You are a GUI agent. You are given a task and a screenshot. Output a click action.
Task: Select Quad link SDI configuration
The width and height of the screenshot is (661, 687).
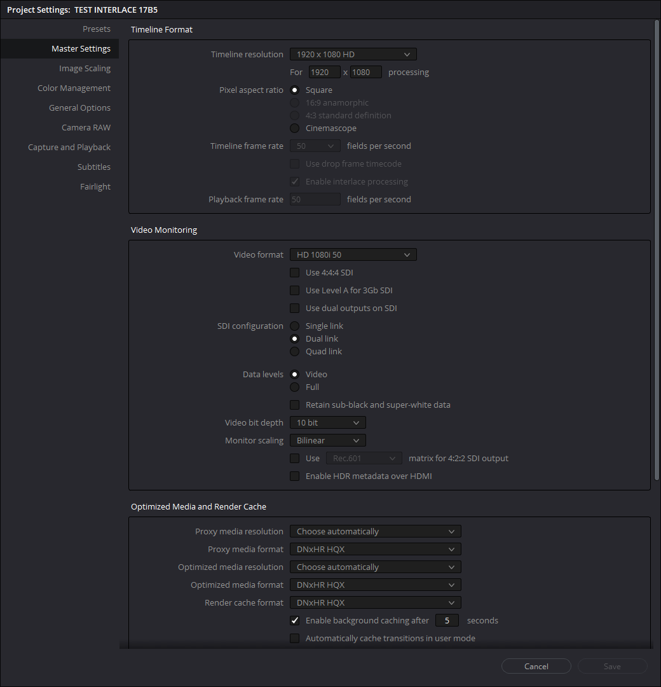pos(295,351)
